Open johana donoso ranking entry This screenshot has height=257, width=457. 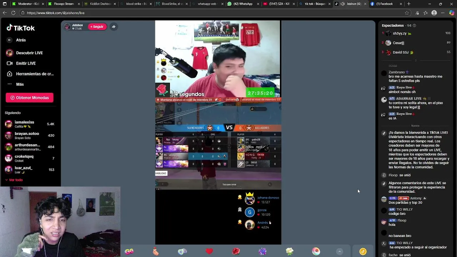[x=259, y=199]
